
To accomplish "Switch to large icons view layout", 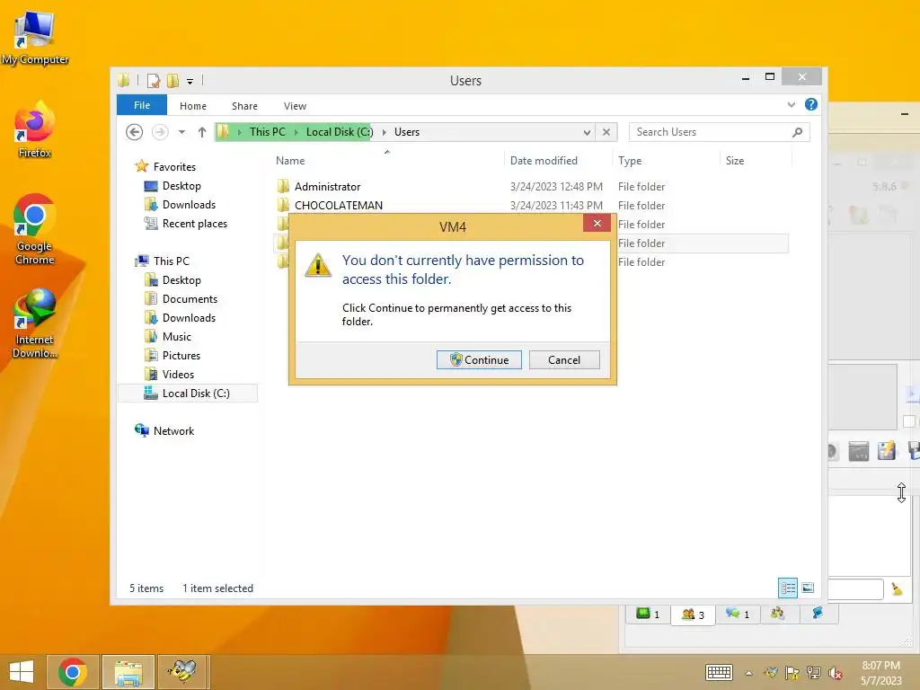I will (x=808, y=588).
